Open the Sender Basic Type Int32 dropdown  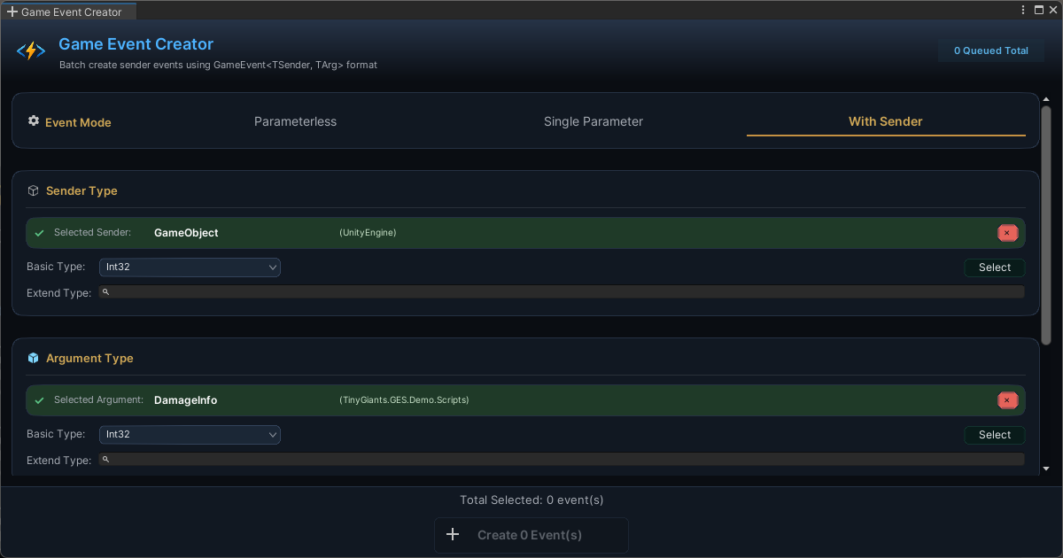point(190,267)
